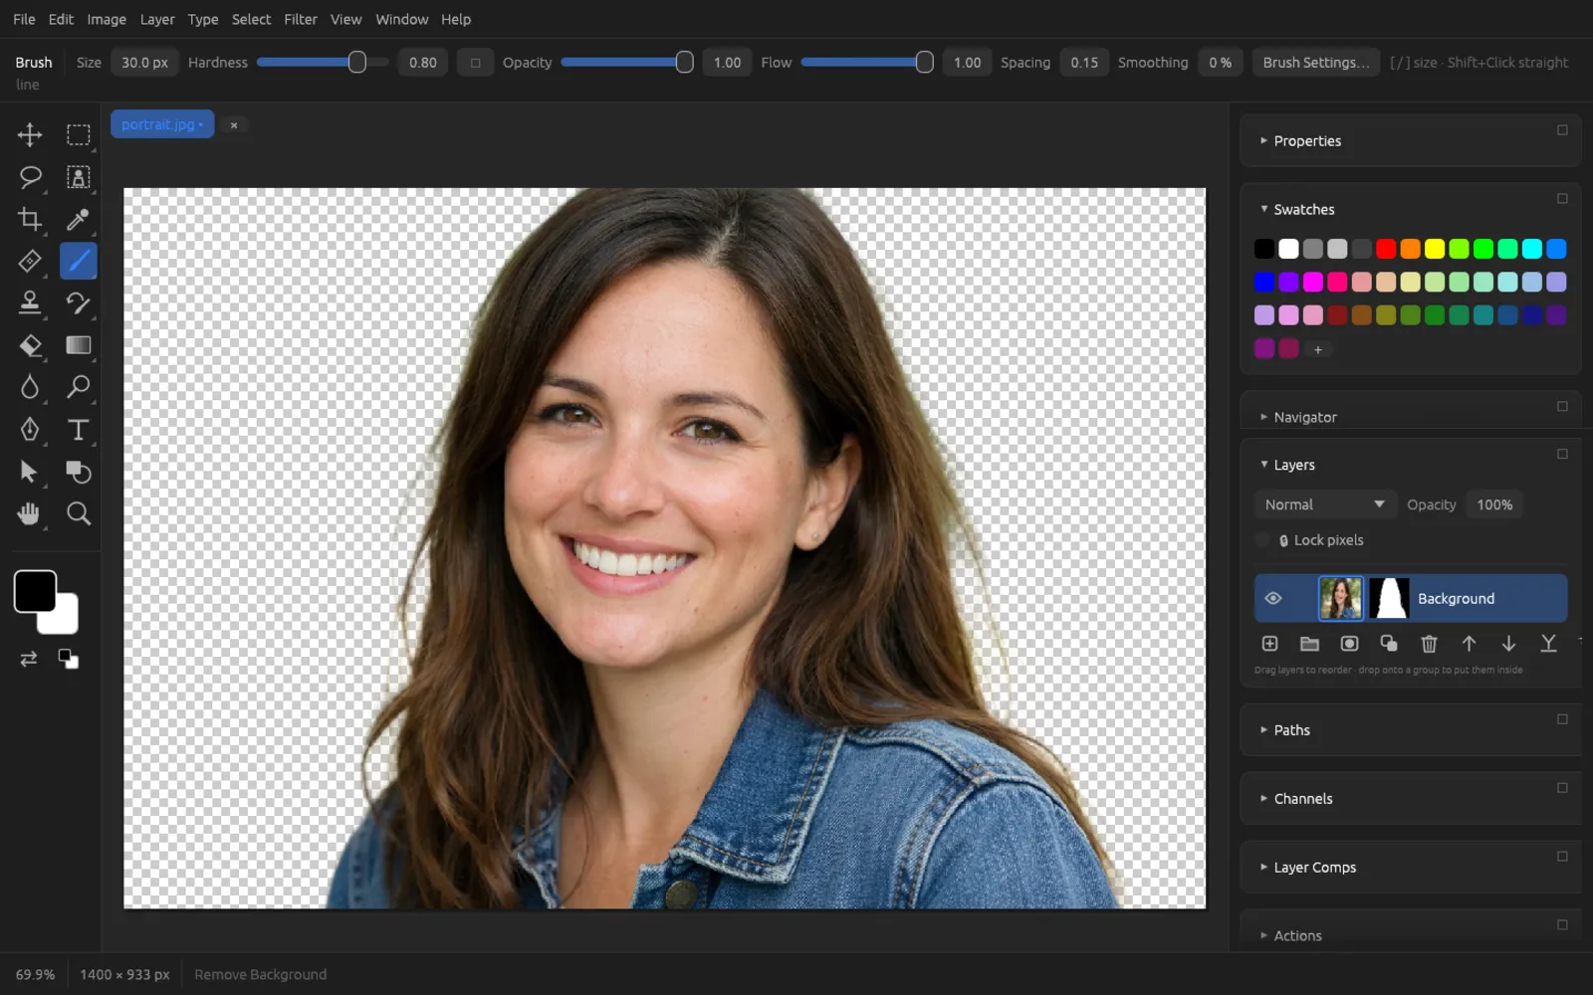Choose the Hand tool

pos(30,513)
